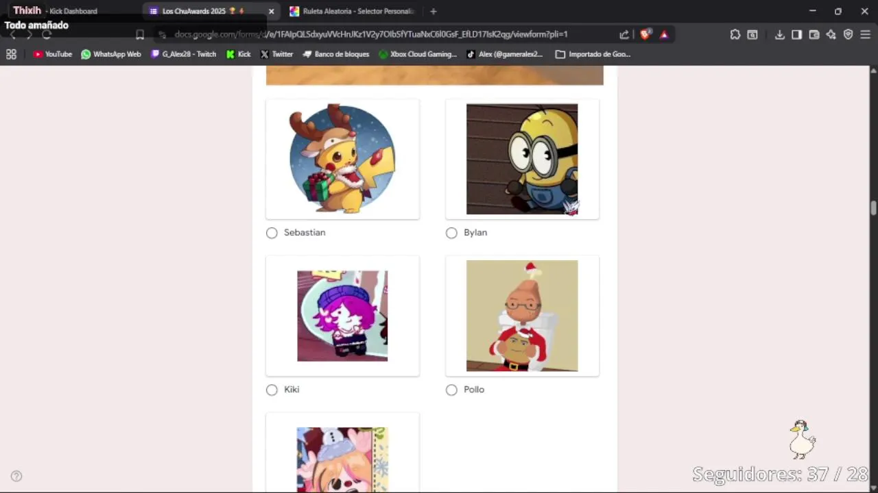Select the Sebastian radio option

pos(272,233)
